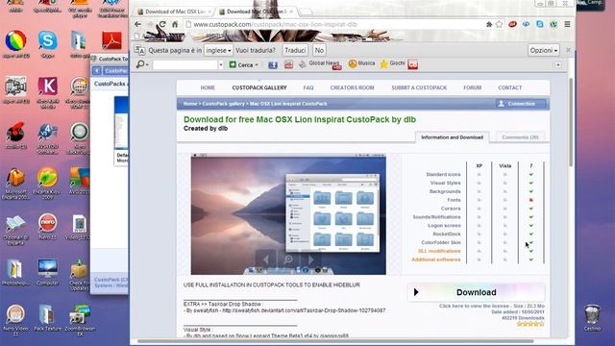Click the green globe extension icon
The image size is (615, 346).
[553, 24]
